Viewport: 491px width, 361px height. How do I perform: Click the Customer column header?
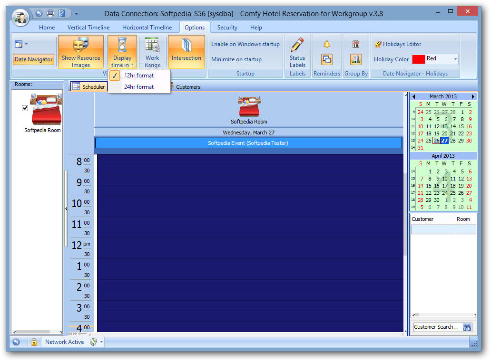pyautogui.click(x=433, y=219)
